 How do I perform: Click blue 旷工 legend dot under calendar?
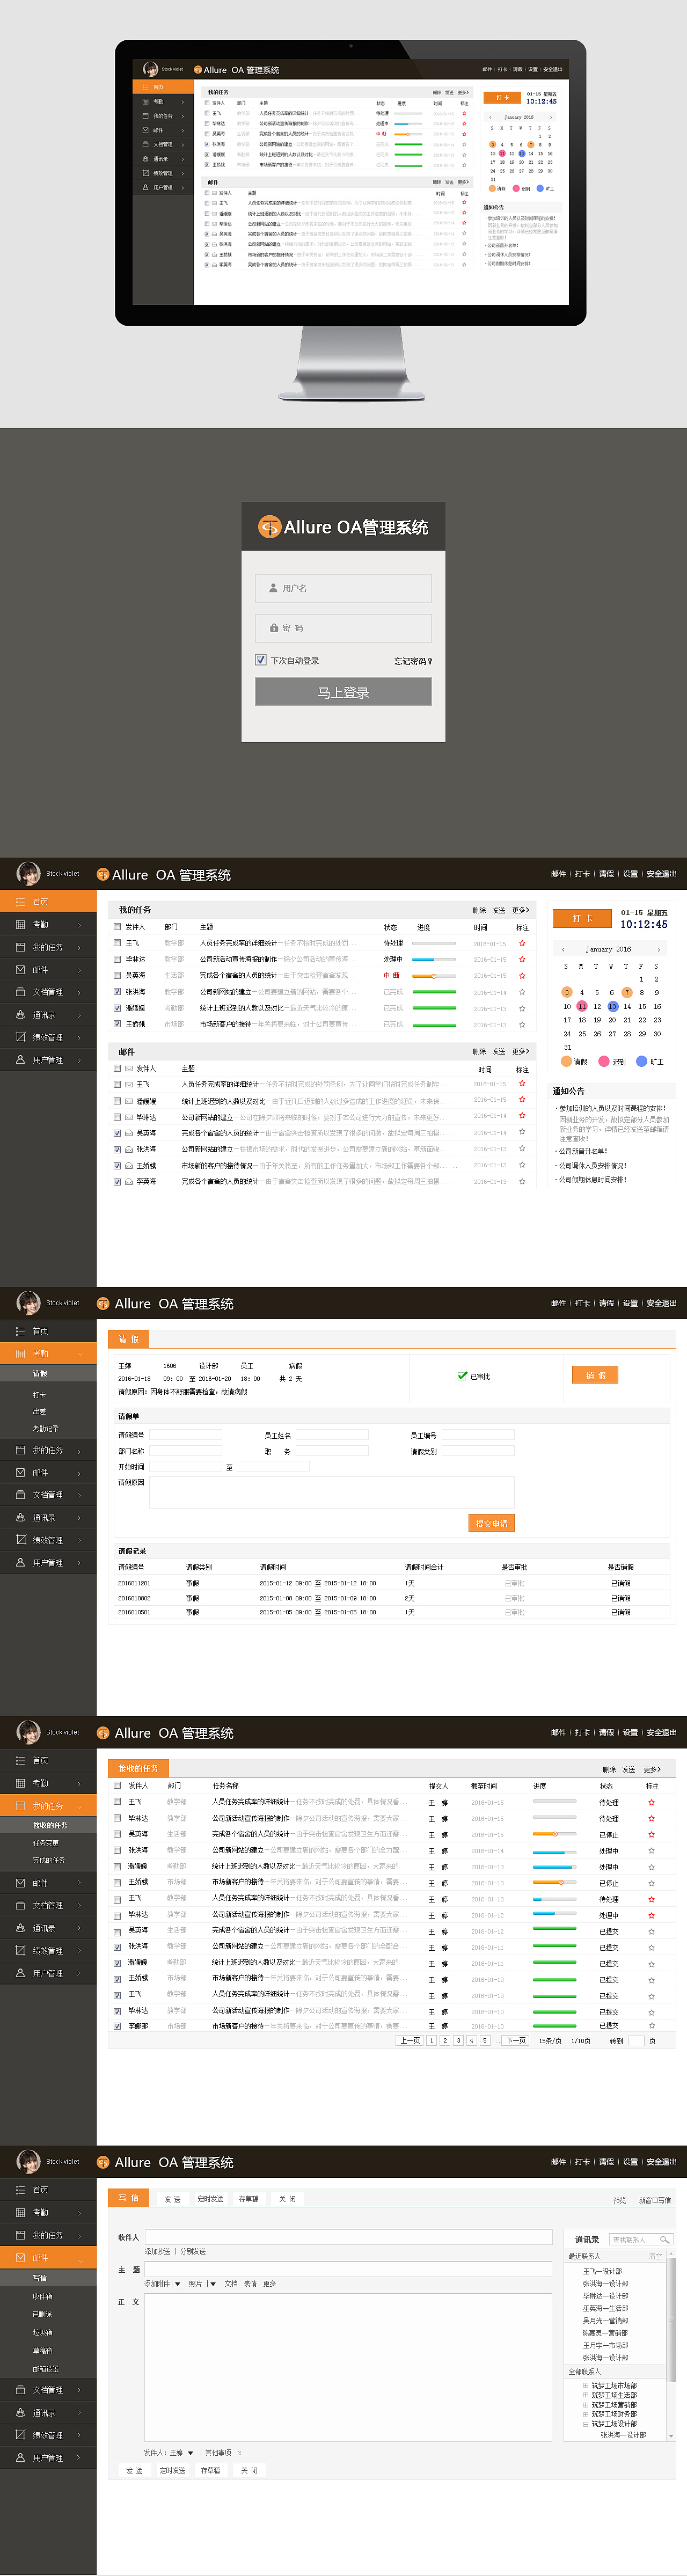pos(642,1061)
